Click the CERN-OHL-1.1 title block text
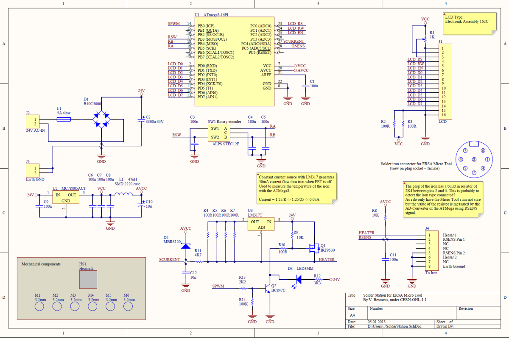This screenshot has width=509, height=339. click(x=394, y=299)
